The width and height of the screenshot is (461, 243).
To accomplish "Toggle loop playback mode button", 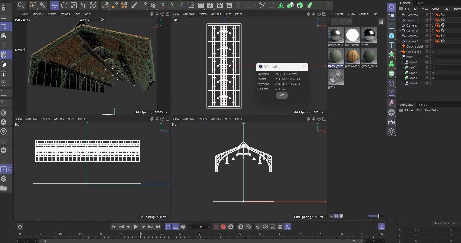I will [x=168, y=227].
